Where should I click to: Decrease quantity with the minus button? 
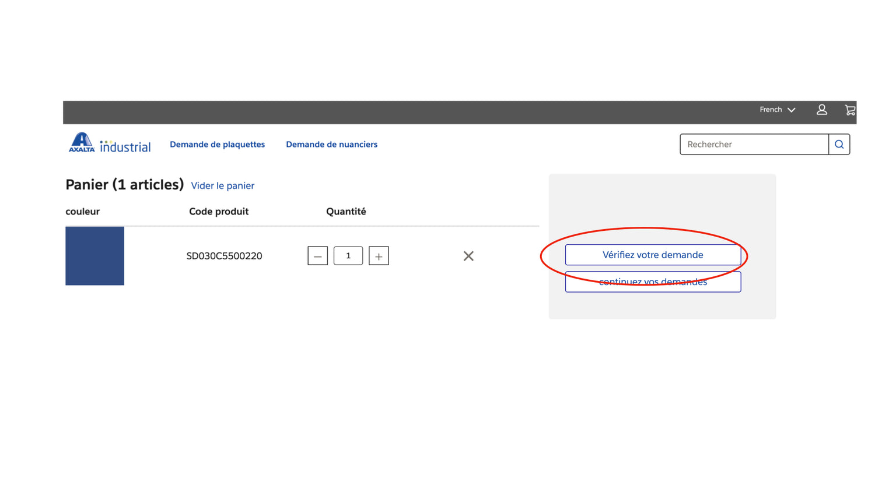(x=317, y=256)
